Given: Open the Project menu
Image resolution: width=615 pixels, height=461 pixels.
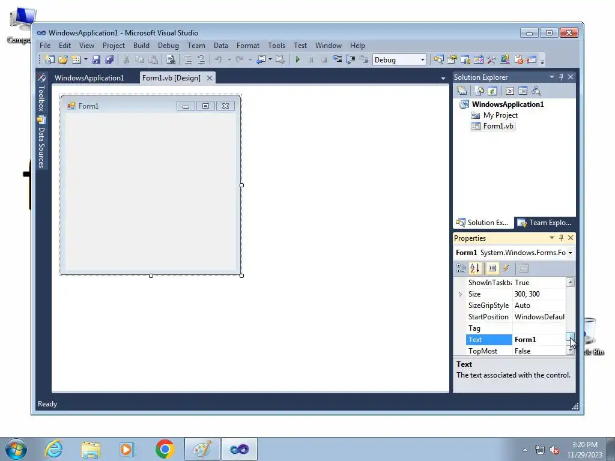Looking at the screenshot, I should point(114,46).
